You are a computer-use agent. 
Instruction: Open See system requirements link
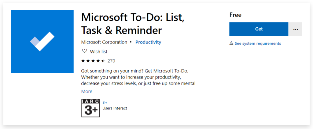[258, 43]
